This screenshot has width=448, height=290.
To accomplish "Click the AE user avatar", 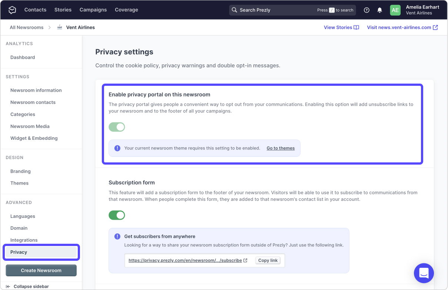I will point(395,10).
